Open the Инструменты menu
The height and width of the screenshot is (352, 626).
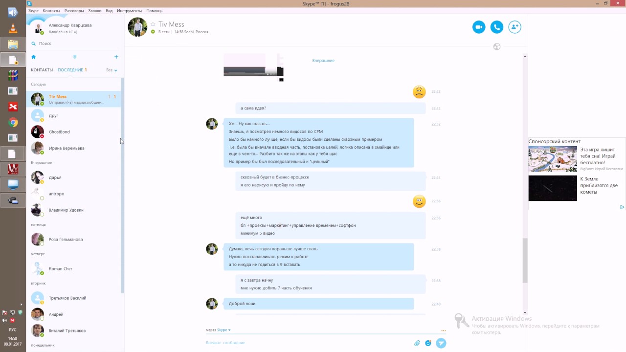click(x=129, y=11)
